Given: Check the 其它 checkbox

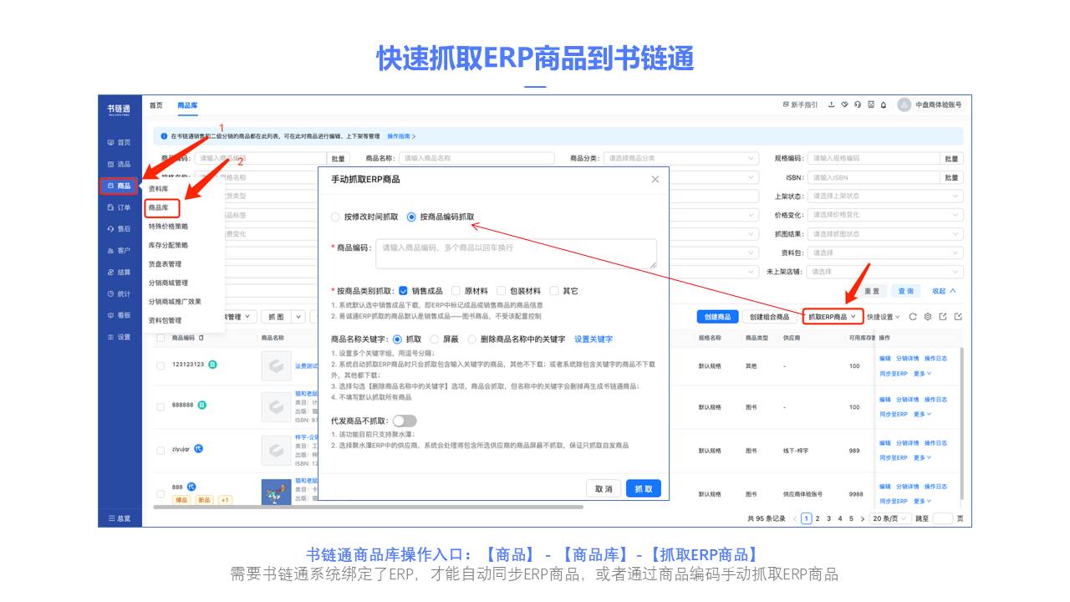Looking at the screenshot, I should pos(554,291).
